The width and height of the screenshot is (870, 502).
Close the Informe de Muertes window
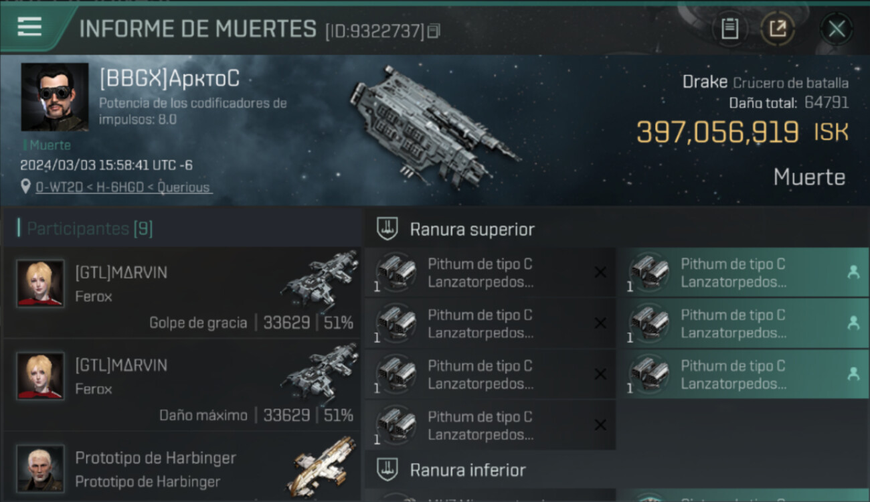(x=836, y=28)
